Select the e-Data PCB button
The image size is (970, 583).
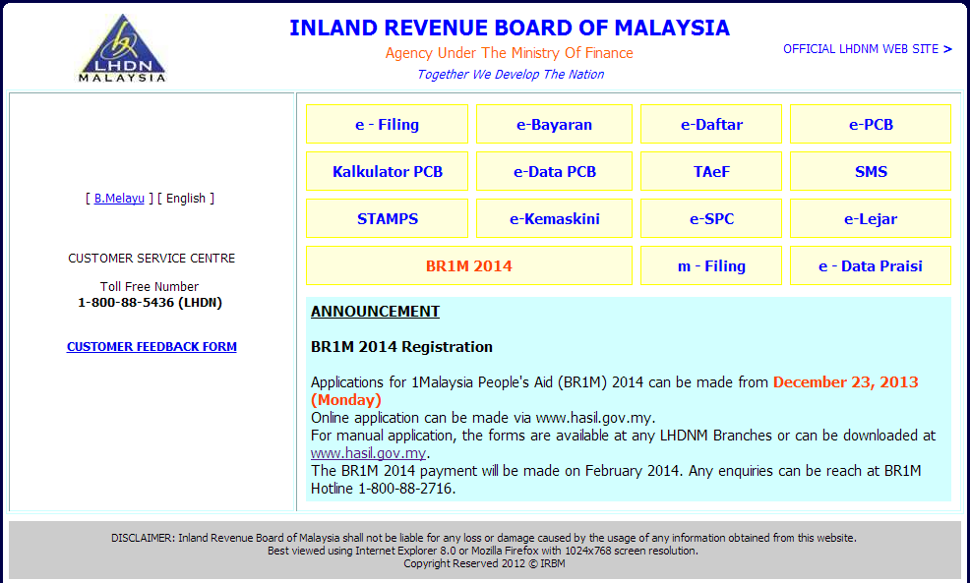pyautogui.click(x=554, y=171)
